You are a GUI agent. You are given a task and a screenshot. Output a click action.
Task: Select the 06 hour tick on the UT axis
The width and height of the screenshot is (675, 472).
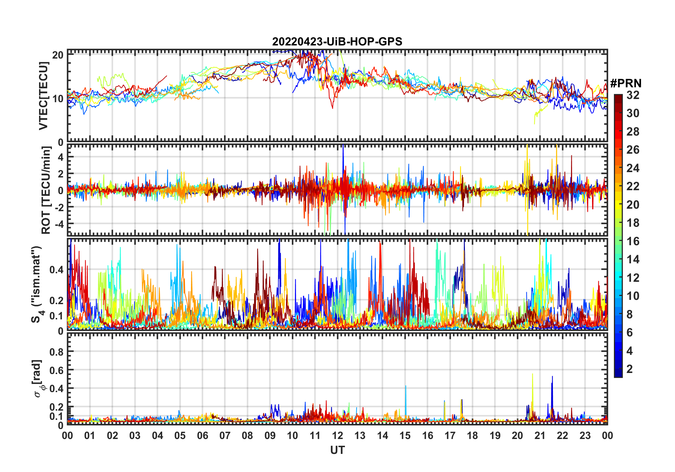(202, 435)
